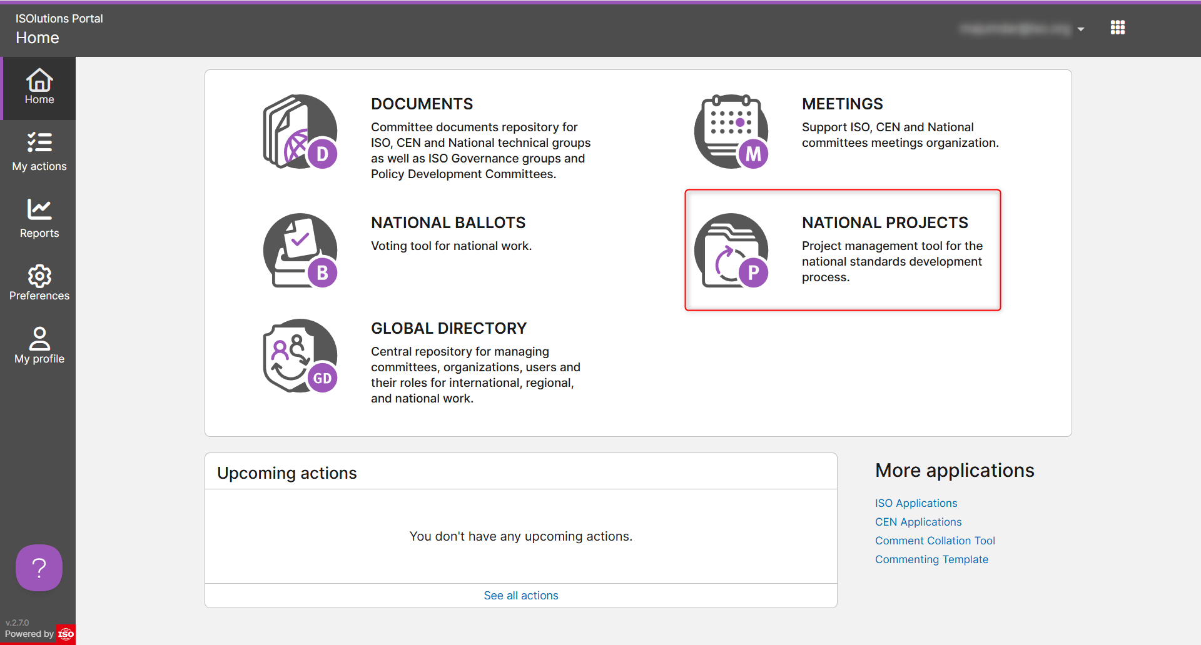
Task: Click the National Projects description text
Action: click(892, 261)
